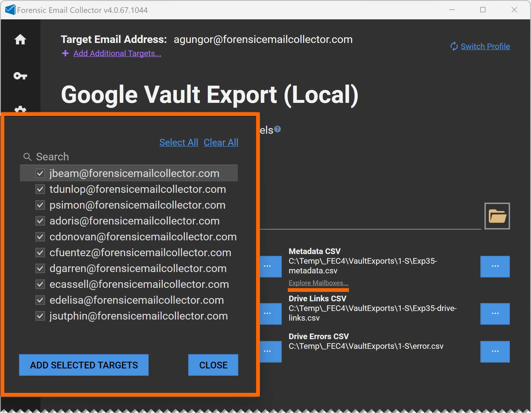Click the Select All link

[x=179, y=142]
